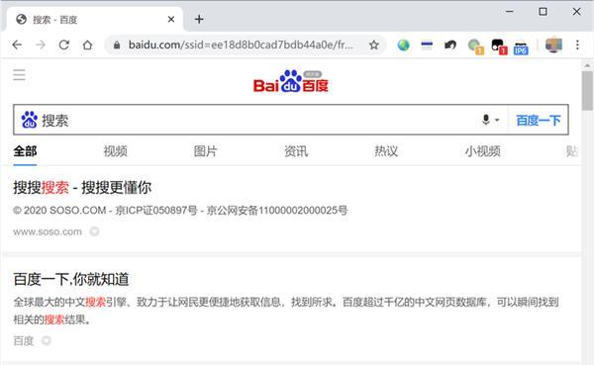Screen dimensions: 594x365
Task: Open result 百度一下,你就知道
Action: (71, 279)
